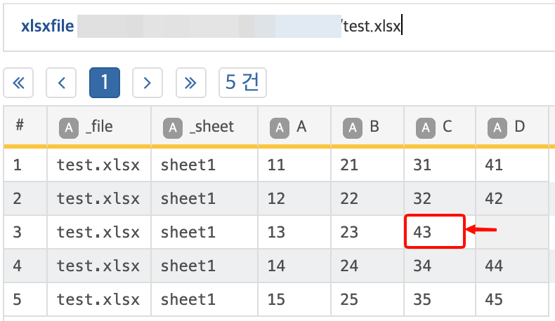Click the # column header
The height and width of the screenshot is (321, 555).
click(x=20, y=126)
